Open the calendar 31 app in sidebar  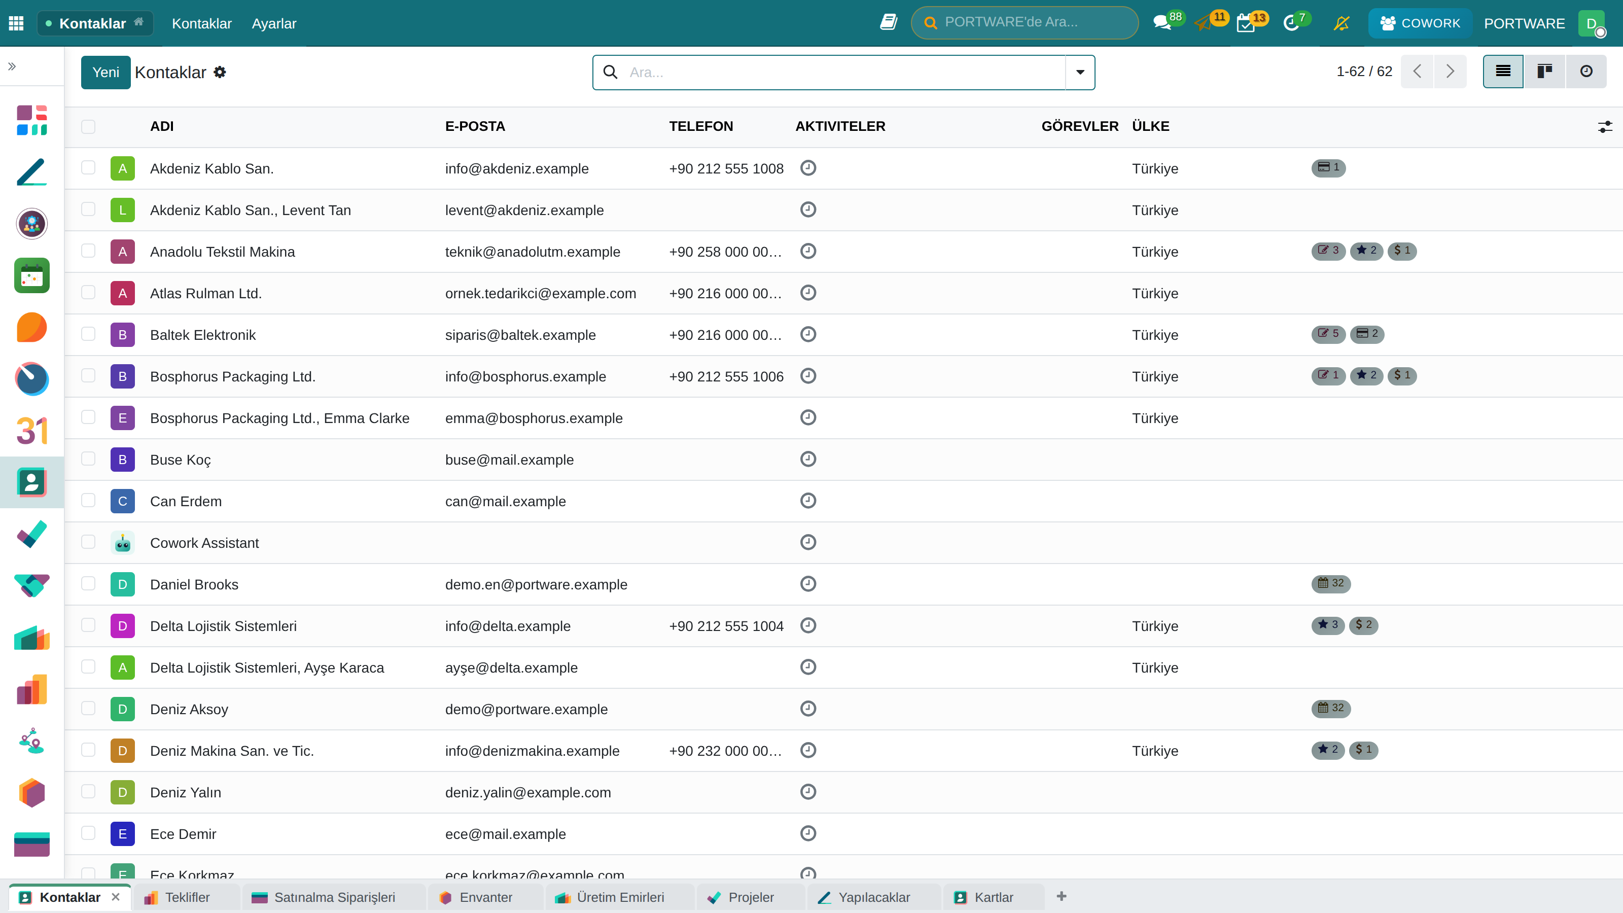(x=31, y=431)
